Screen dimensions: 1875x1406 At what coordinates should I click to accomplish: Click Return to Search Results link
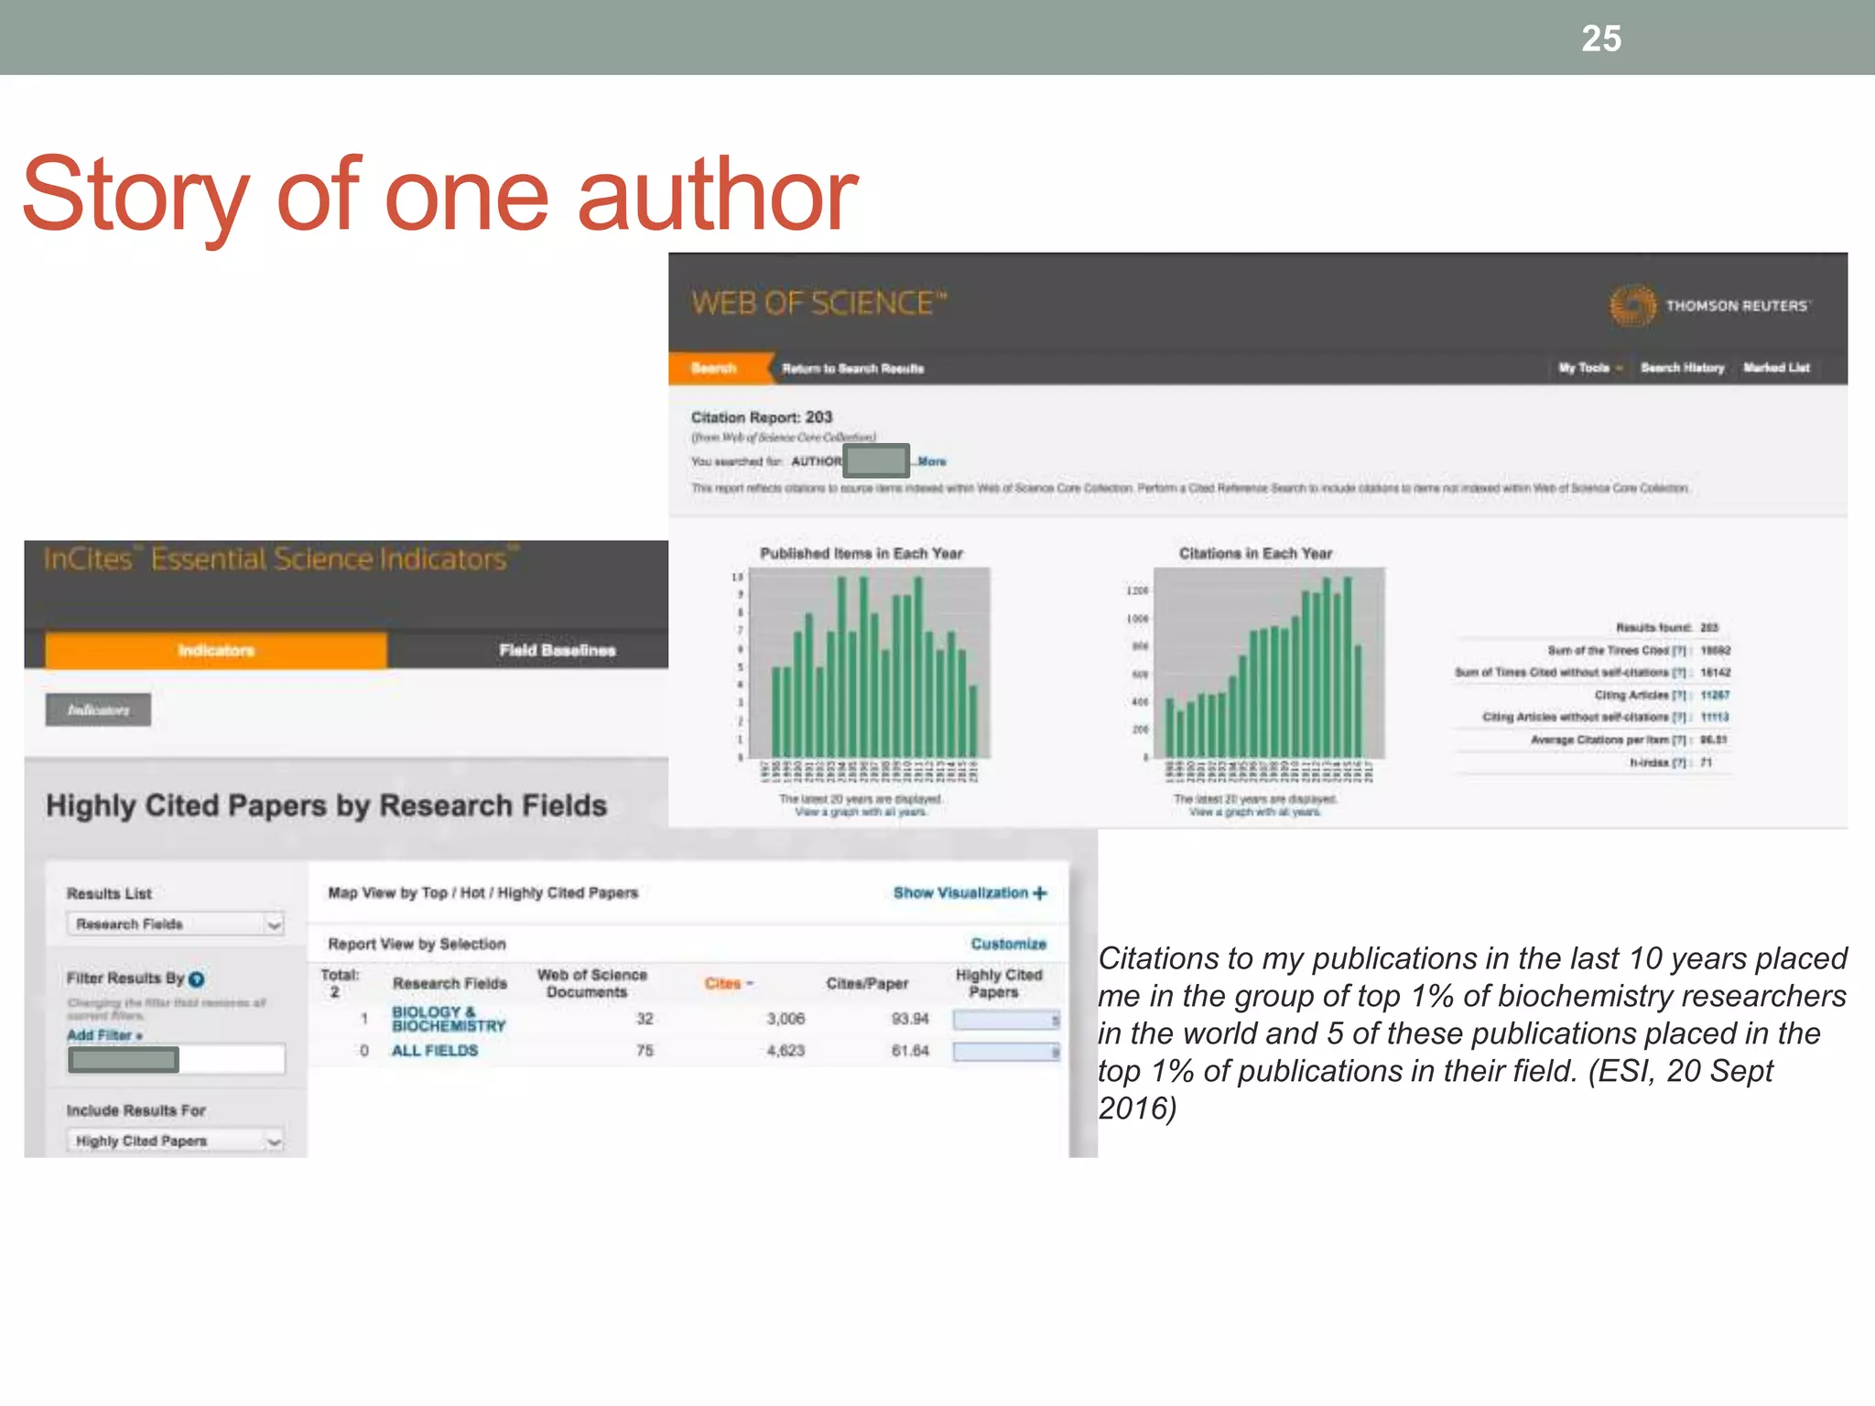click(x=852, y=369)
